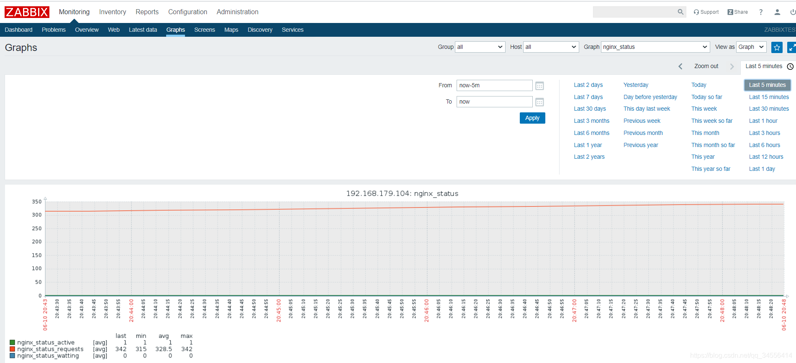The height and width of the screenshot is (363, 796).
Task: Open the Services submenu
Action: pyautogui.click(x=293, y=30)
